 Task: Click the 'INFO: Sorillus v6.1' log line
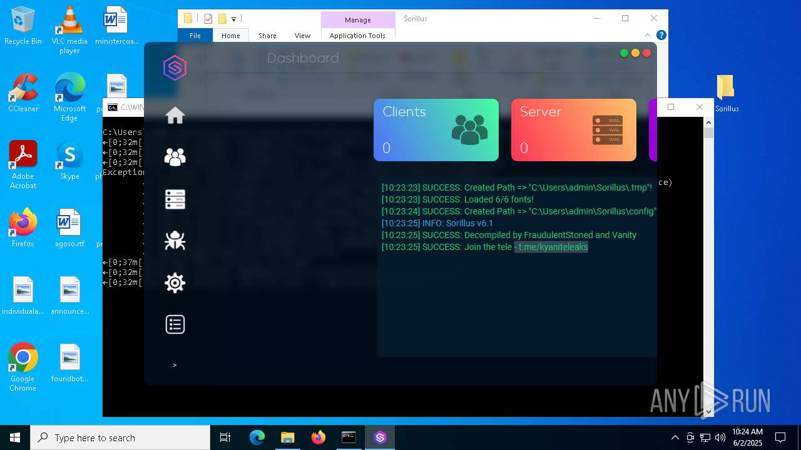point(437,223)
